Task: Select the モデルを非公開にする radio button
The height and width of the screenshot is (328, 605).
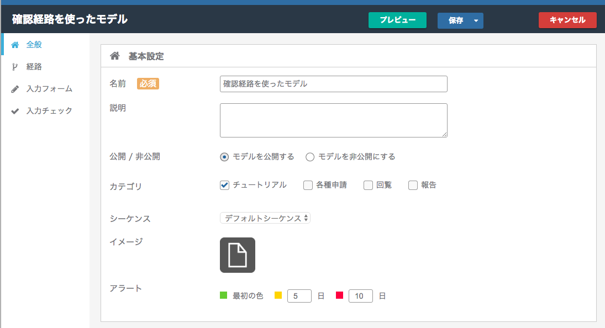Action: click(310, 157)
